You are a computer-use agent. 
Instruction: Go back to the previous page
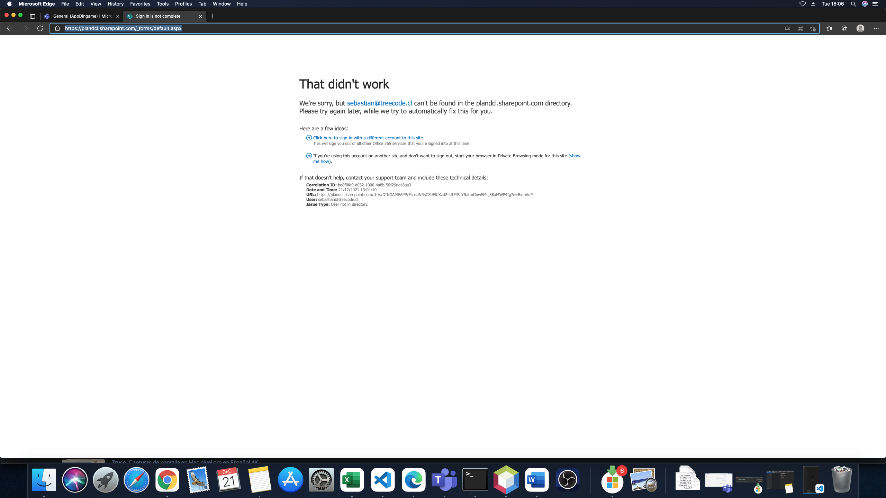10,28
